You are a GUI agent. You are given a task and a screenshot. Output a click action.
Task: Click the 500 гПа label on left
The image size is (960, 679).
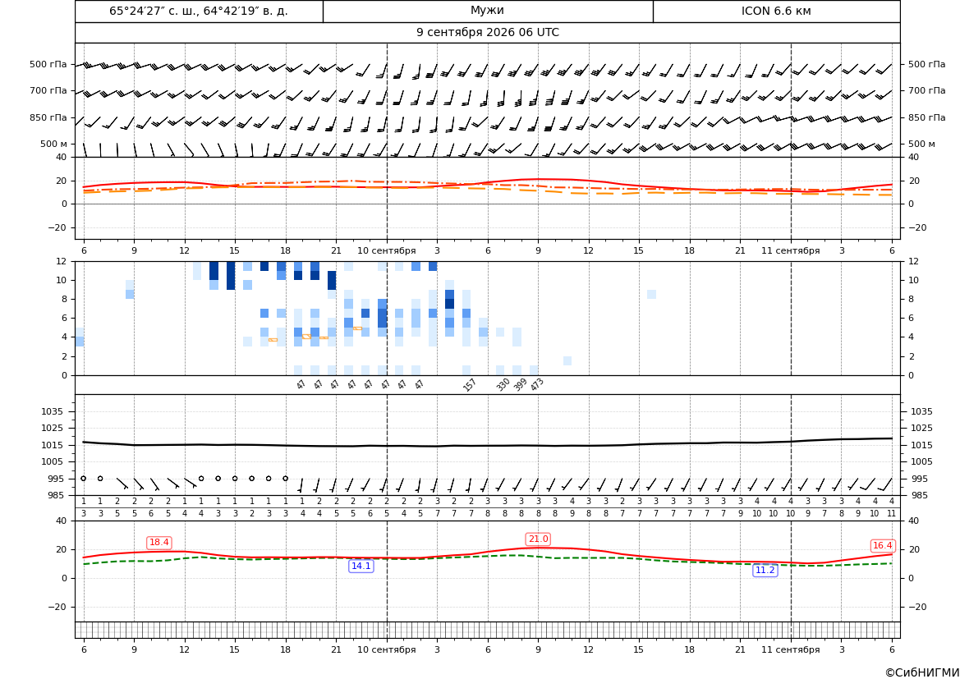tap(48, 64)
